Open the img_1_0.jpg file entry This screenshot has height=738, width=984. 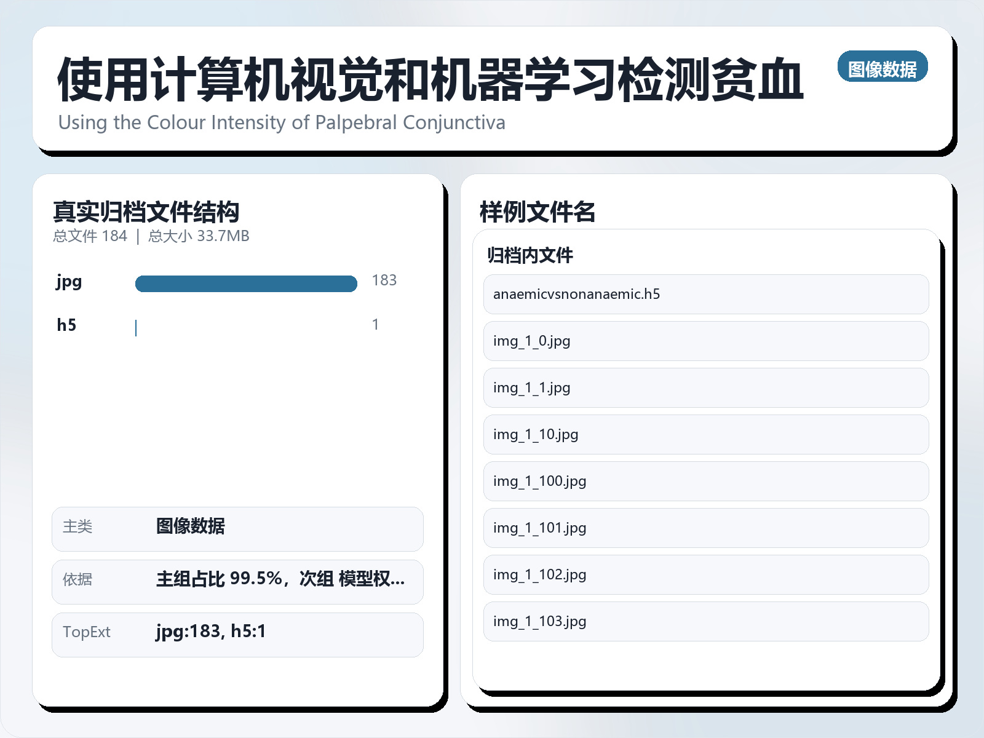706,341
